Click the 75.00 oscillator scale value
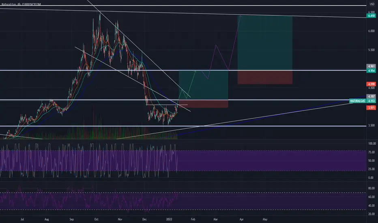378x223 pixels. (371, 152)
